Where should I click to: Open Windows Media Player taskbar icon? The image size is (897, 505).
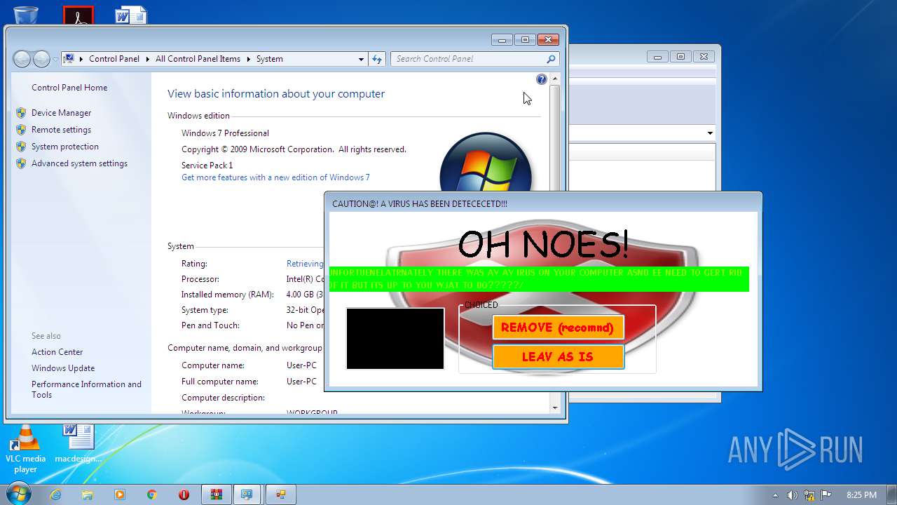pyautogui.click(x=120, y=494)
